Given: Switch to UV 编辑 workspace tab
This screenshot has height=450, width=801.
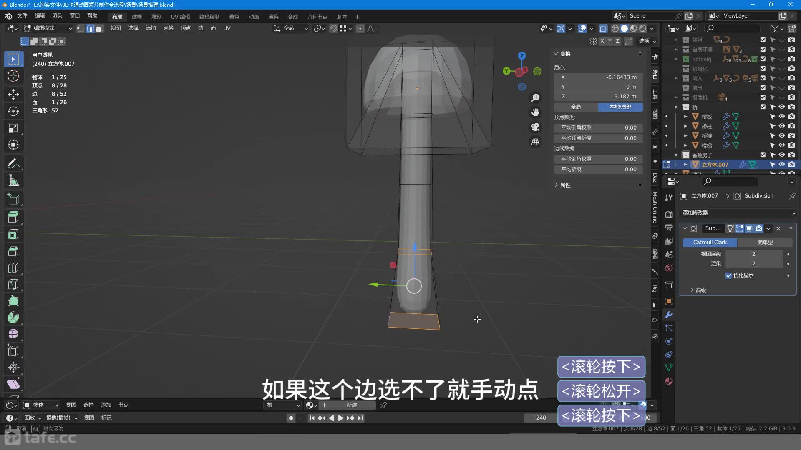Looking at the screenshot, I should (180, 17).
